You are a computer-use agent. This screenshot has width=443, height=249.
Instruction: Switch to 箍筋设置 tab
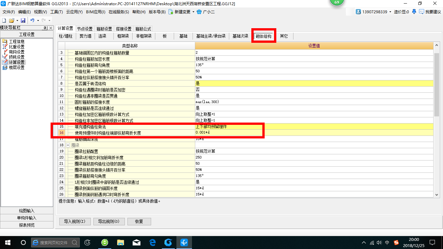pyautogui.click(x=104, y=29)
